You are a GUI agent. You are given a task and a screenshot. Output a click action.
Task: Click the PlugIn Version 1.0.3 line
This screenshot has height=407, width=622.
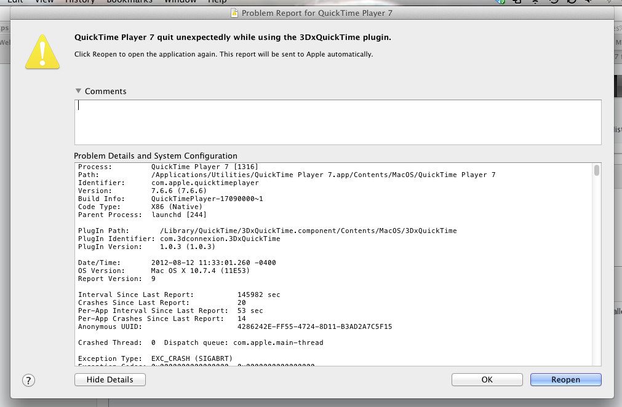tap(146, 247)
